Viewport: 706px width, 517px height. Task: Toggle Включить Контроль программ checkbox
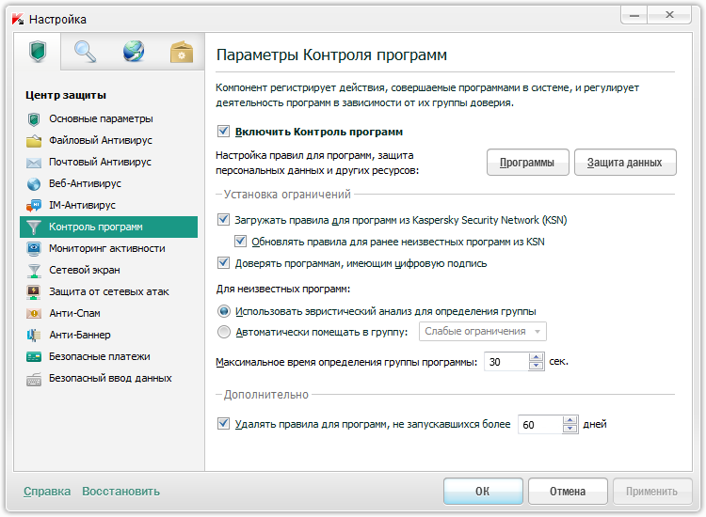coord(223,132)
